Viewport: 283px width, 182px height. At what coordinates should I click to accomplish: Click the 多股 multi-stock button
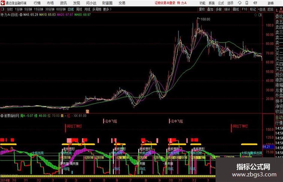coord(219,9)
